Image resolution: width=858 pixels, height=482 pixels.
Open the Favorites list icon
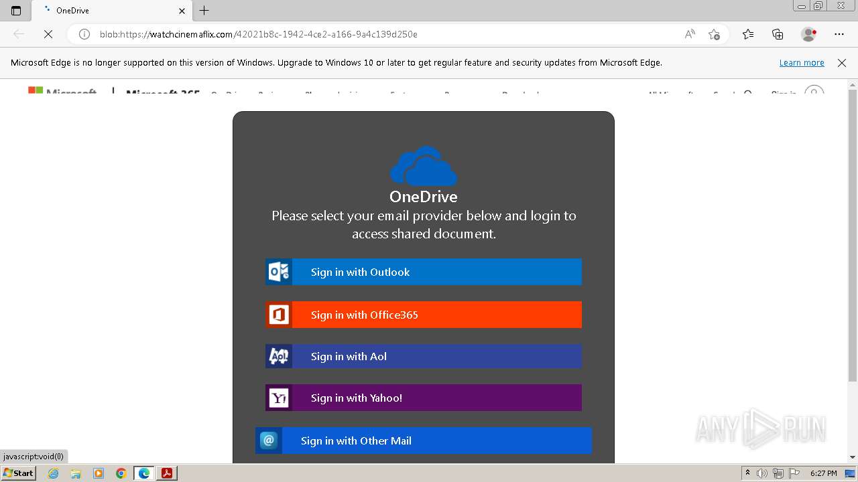[748, 34]
